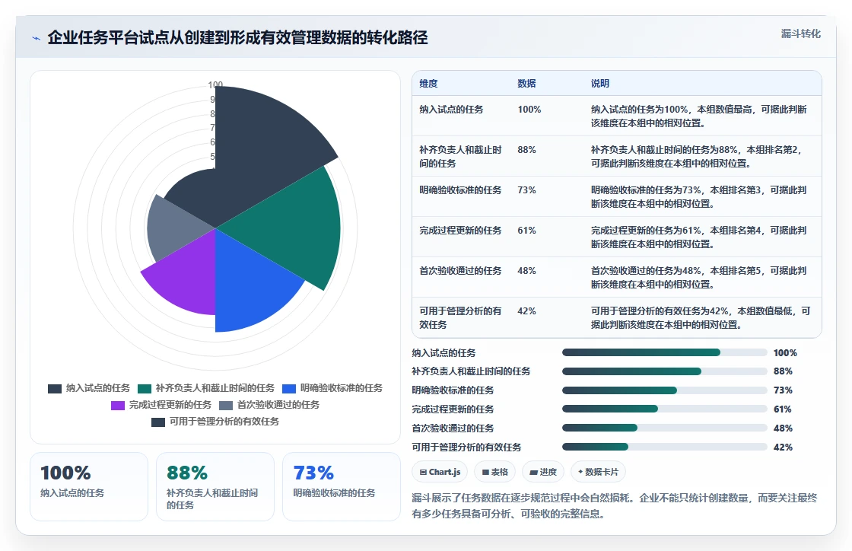
Task: Click the 73% label beside progress bar
Action: 783,390
